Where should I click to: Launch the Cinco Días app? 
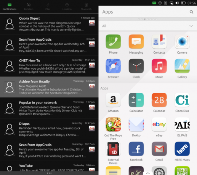coord(182,100)
